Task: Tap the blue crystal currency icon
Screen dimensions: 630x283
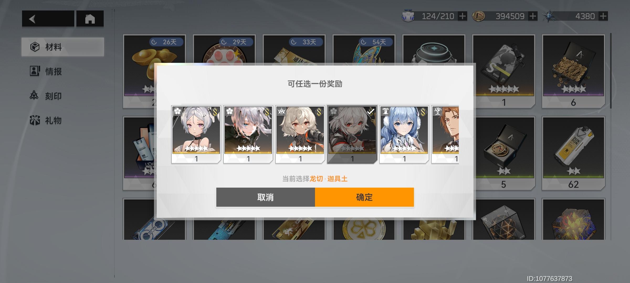Action: 549,16
